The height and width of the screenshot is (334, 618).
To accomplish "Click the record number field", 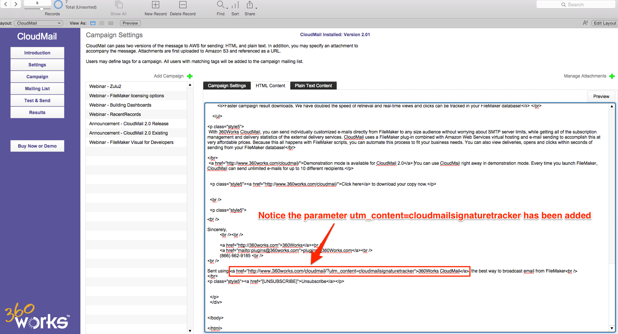I will [37, 3].
